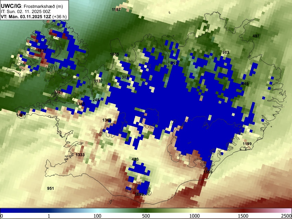Click the map value label 951
This screenshot has width=292, height=219.
[x=50, y=188]
